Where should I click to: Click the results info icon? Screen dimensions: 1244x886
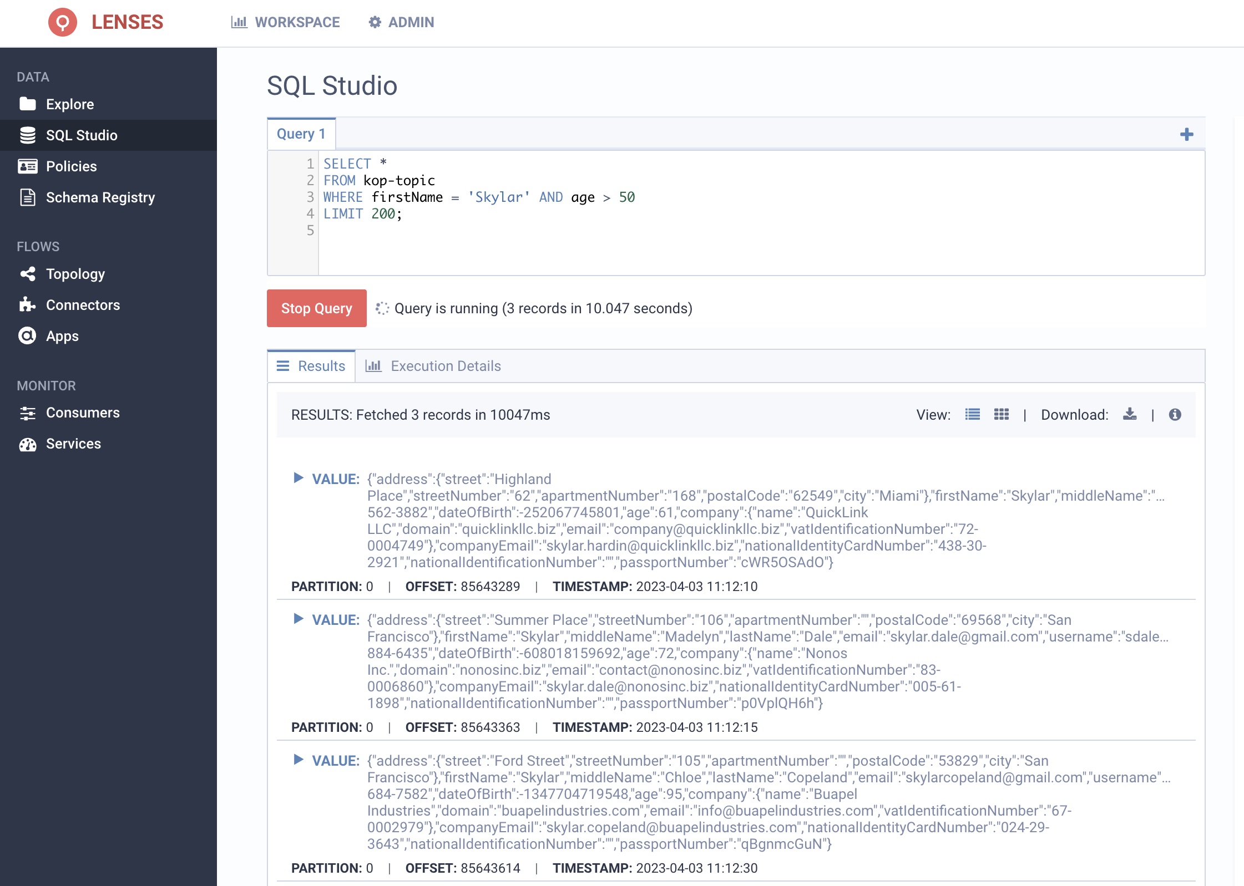pyautogui.click(x=1175, y=414)
